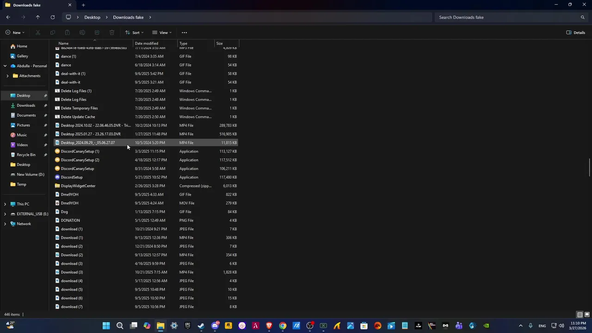Toggle the Details pane
The image size is (592, 333).
[x=576, y=32]
